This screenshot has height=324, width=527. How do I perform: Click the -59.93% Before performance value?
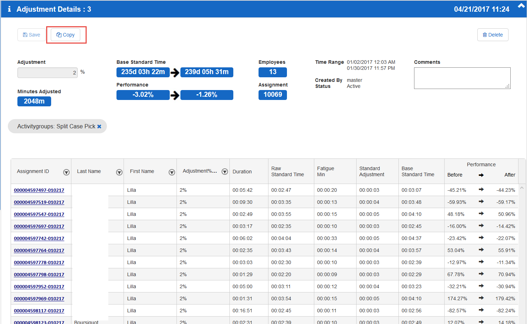pos(457,202)
